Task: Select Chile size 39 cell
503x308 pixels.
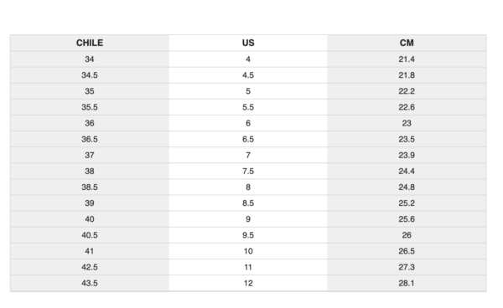Action: point(90,203)
